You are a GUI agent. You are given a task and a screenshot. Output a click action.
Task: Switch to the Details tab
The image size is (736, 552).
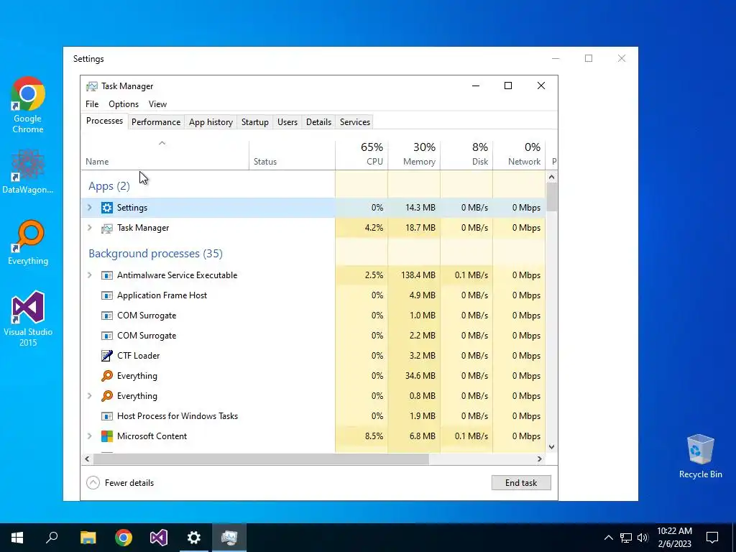tap(318, 122)
